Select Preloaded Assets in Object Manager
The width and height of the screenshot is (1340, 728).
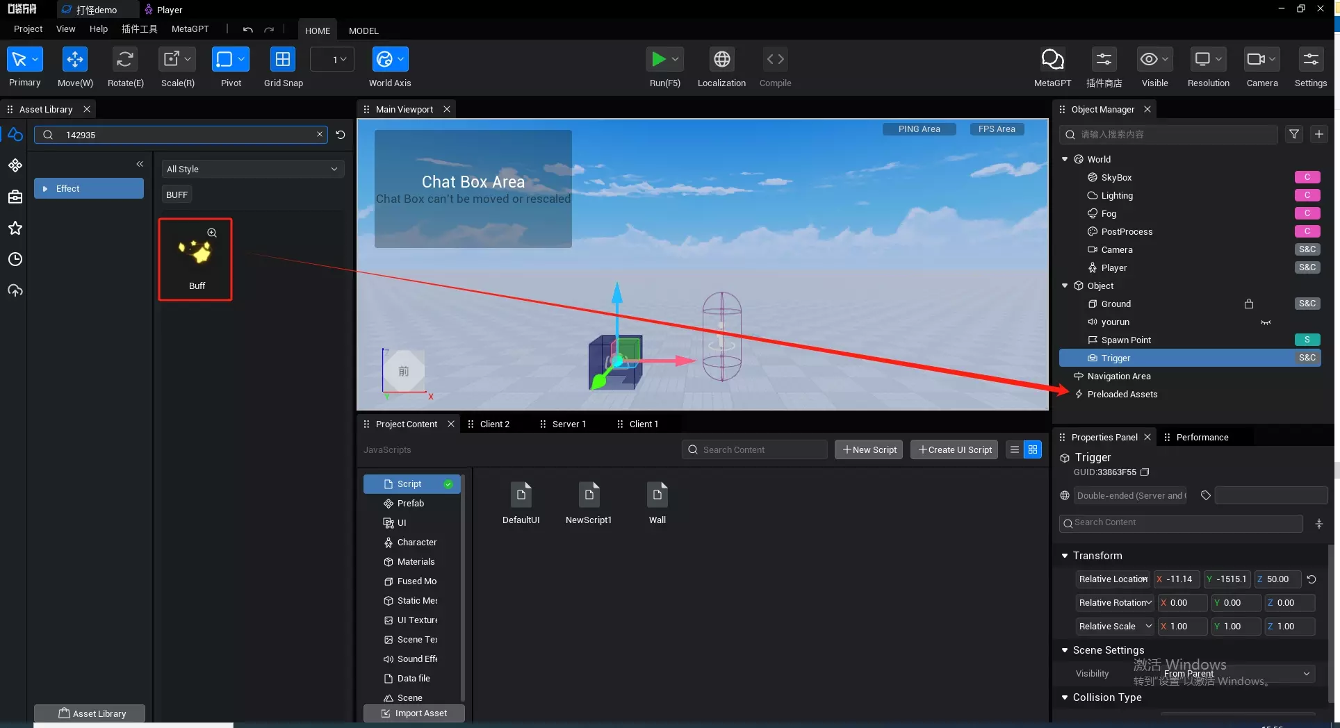click(x=1122, y=395)
